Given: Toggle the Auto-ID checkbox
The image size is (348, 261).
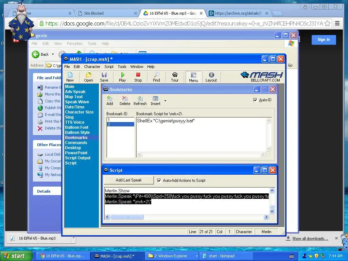Looking at the screenshot, I should coord(255,100).
